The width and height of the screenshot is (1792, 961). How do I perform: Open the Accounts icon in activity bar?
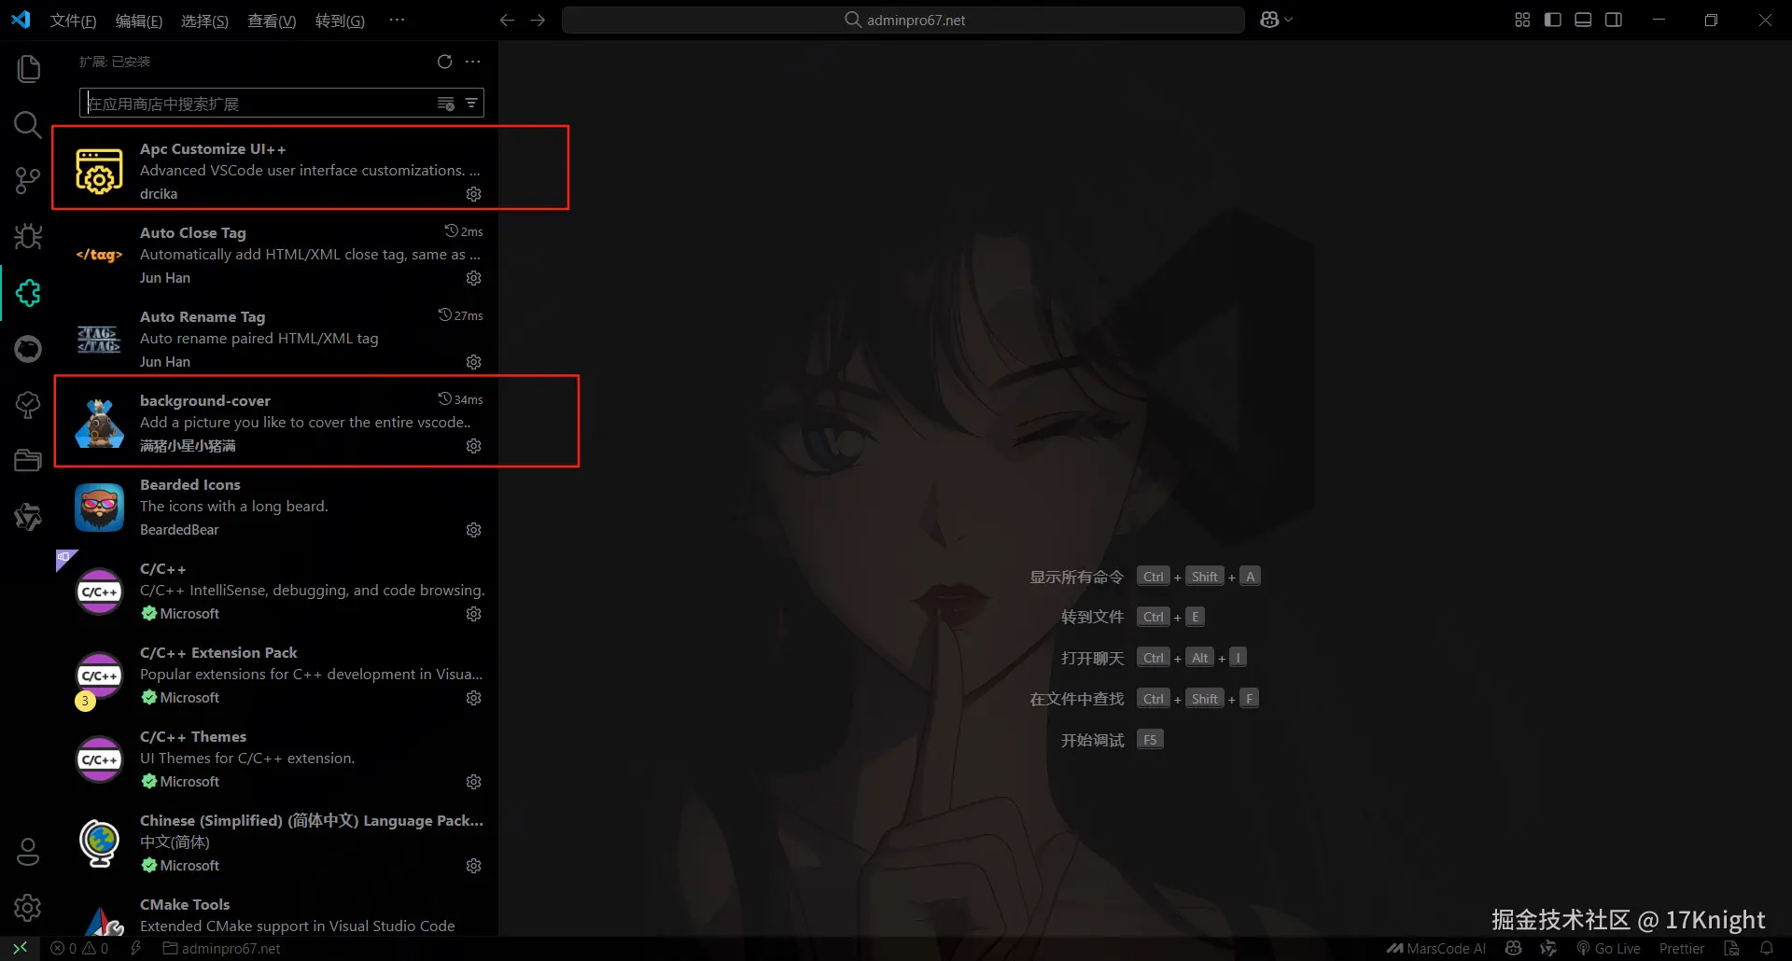tap(28, 851)
